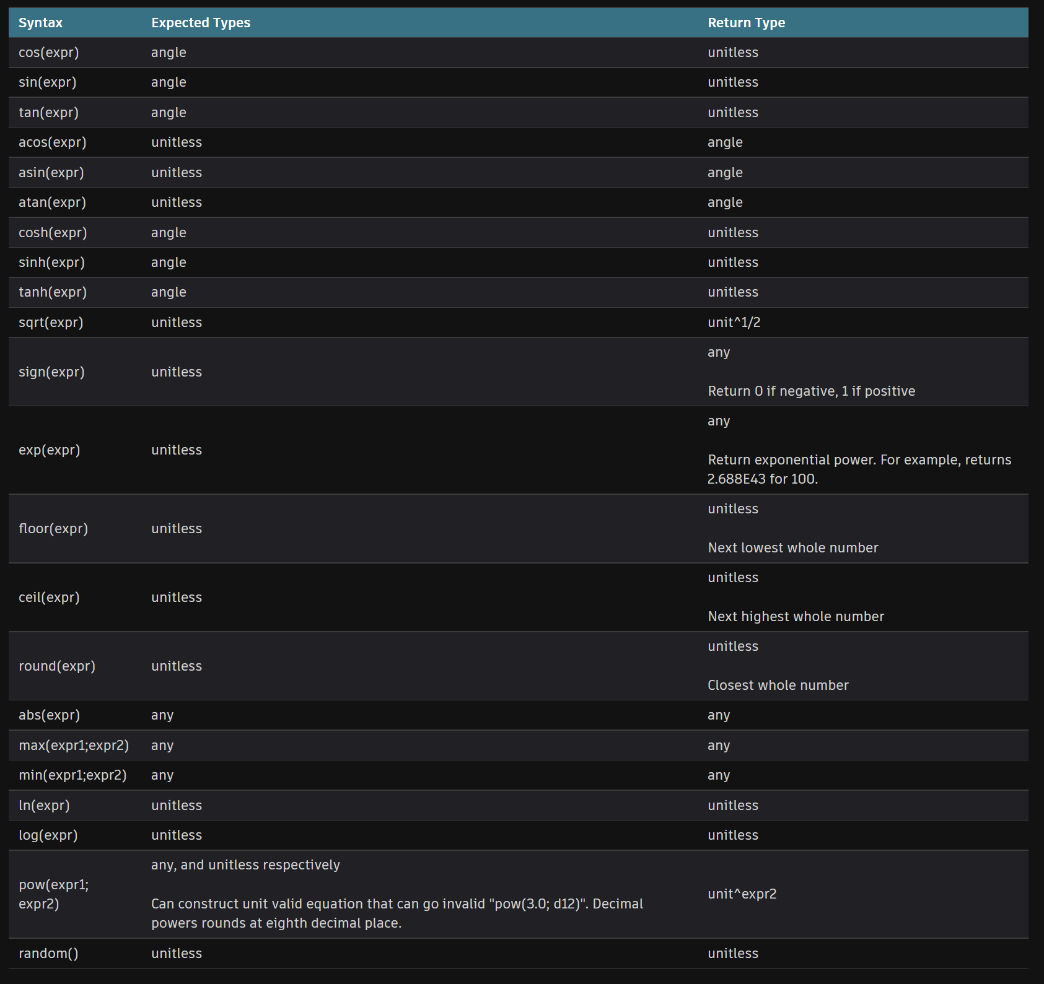
Task: Click the "Next highest whole number" description
Action: coord(796,617)
